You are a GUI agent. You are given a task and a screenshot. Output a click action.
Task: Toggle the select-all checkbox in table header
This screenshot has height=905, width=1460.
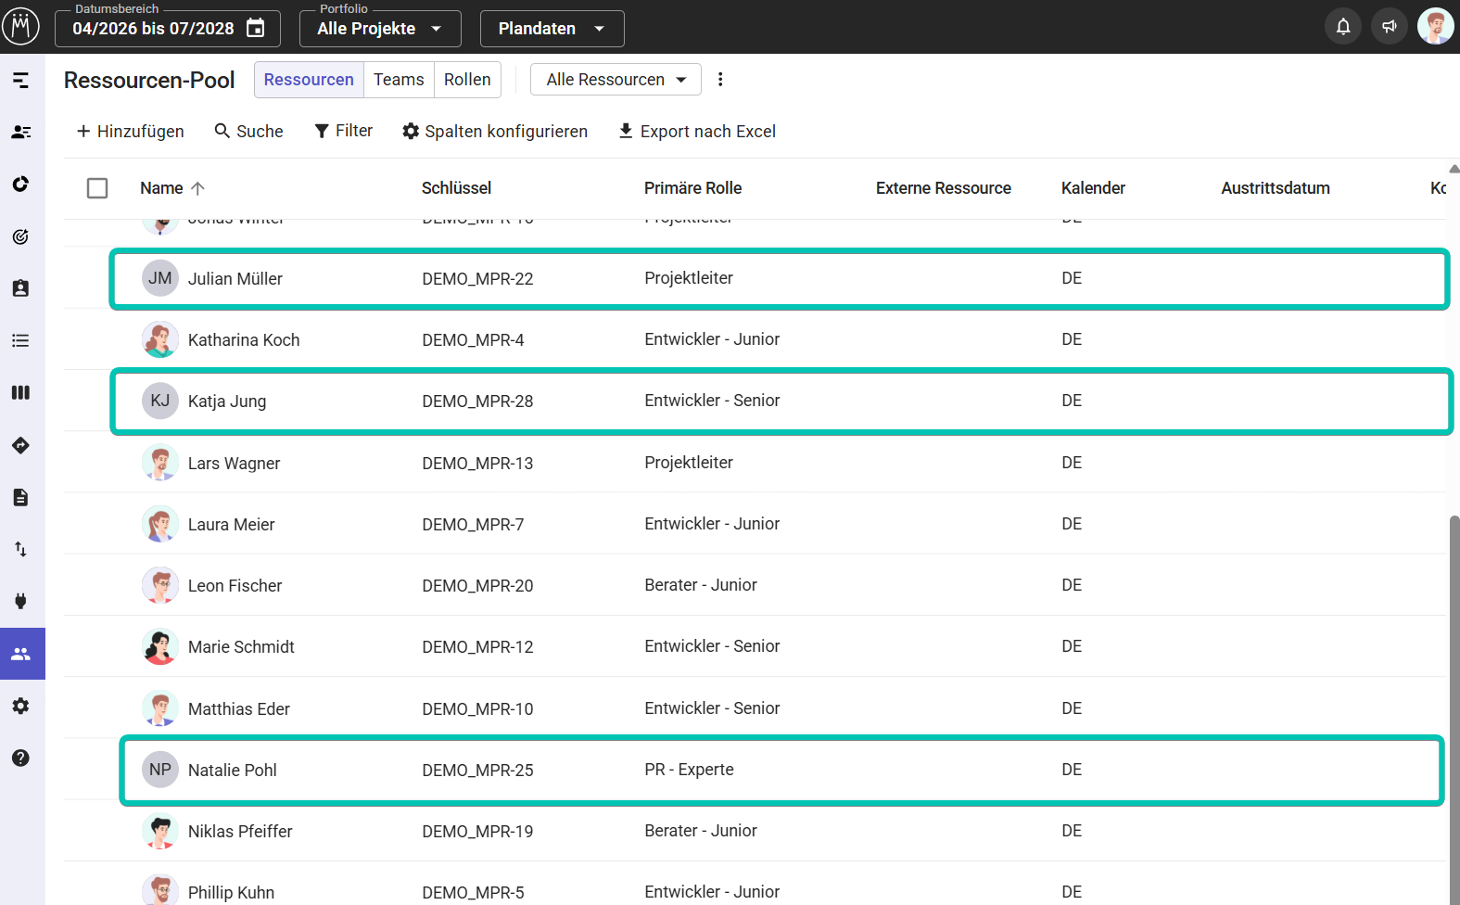tap(97, 188)
